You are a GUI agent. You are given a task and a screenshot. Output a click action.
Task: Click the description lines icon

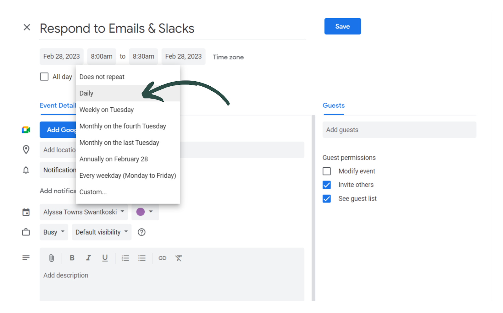26,258
